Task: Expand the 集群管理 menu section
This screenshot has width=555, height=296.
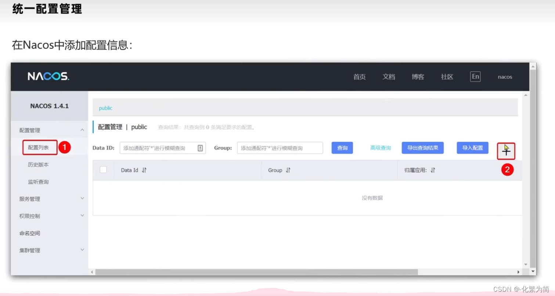Action: pyautogui.click(x=82, y=250)
